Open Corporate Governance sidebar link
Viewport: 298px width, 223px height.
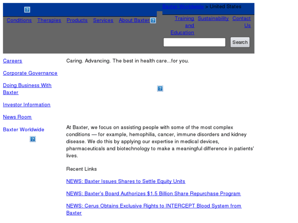pos(30,73)
